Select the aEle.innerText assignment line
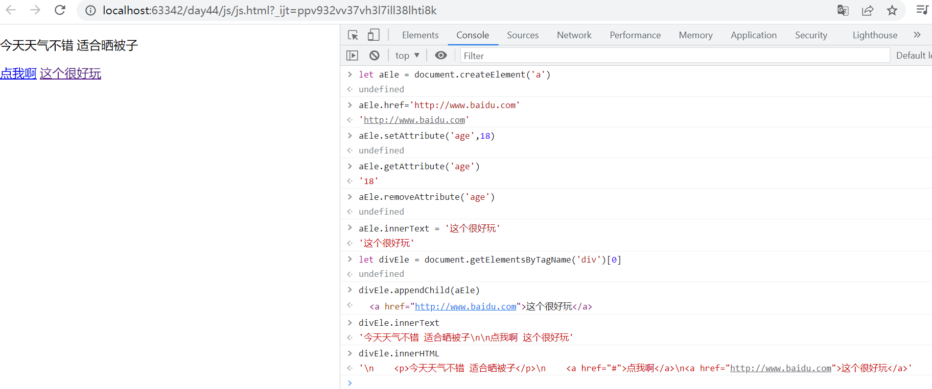 coord(429,228)
